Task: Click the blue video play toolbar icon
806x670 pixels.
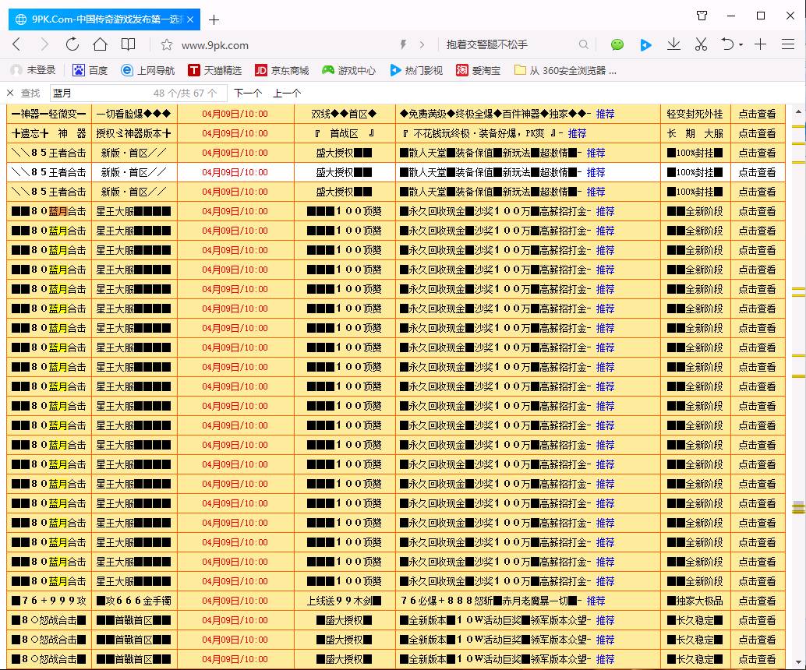Action: [645, 45]
